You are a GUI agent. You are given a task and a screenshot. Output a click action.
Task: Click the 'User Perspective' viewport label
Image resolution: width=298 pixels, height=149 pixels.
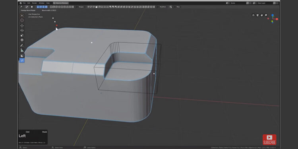point(34,14)
